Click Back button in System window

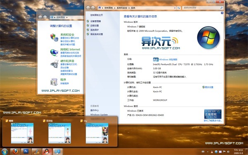coord(88,8)
